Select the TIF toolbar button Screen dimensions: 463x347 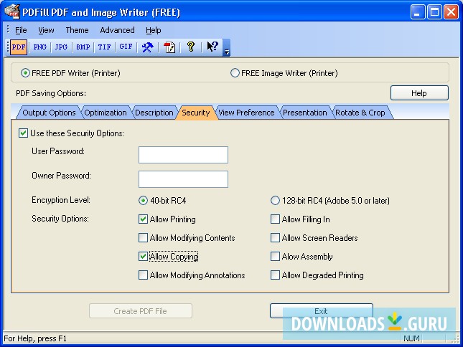tap(105, 47)
